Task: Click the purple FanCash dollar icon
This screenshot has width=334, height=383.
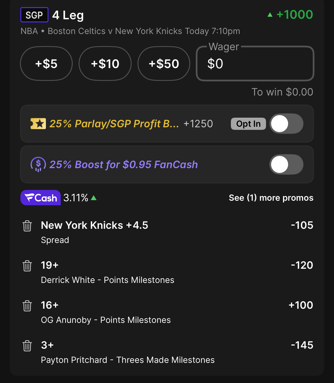Action: coord(38,164)
